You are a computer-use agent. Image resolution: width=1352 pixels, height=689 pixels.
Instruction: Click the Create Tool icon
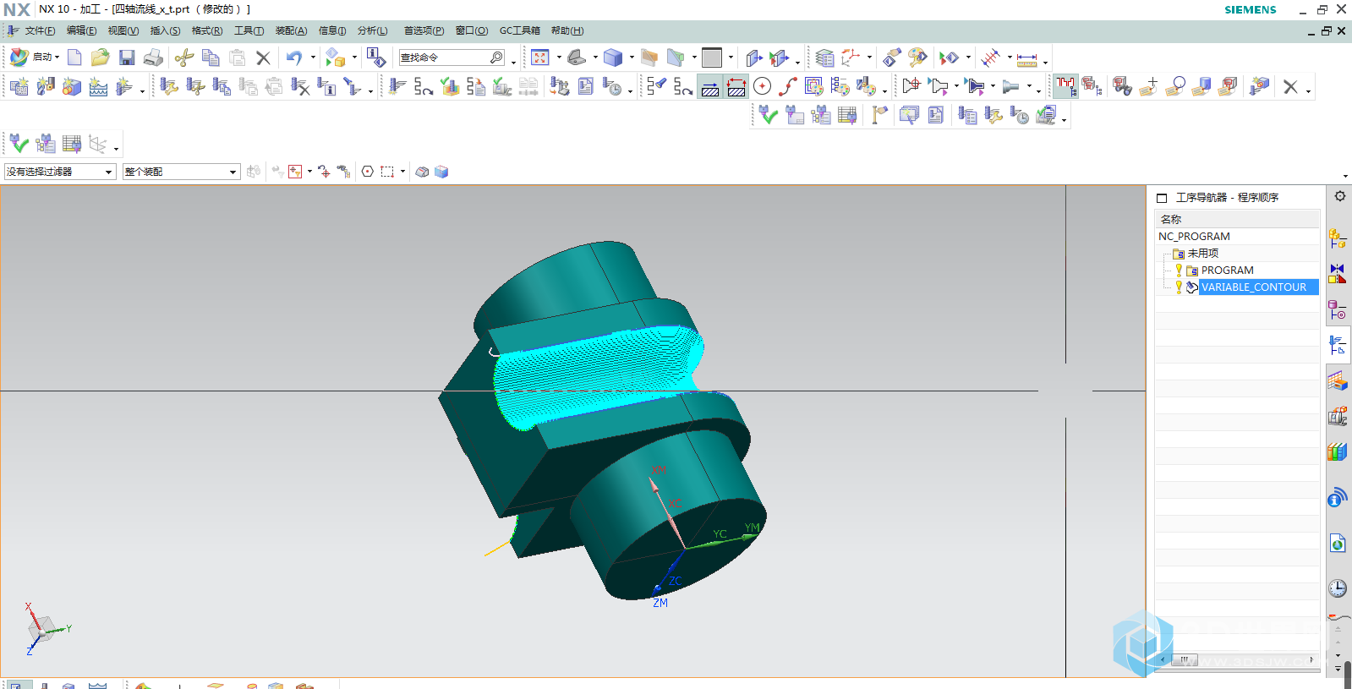[x=46, y=86]
